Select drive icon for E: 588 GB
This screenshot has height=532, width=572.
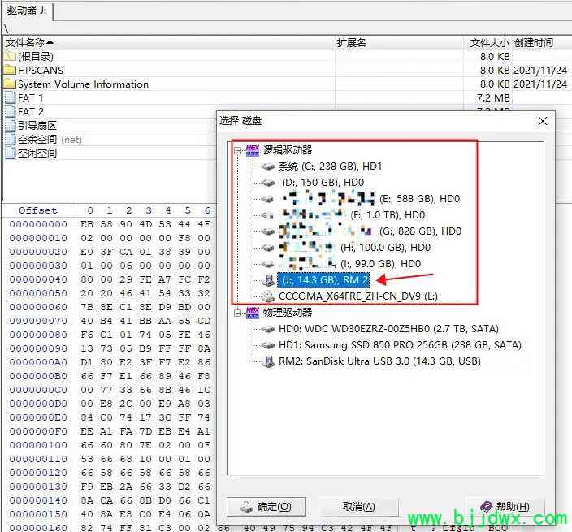click(268, 199)
